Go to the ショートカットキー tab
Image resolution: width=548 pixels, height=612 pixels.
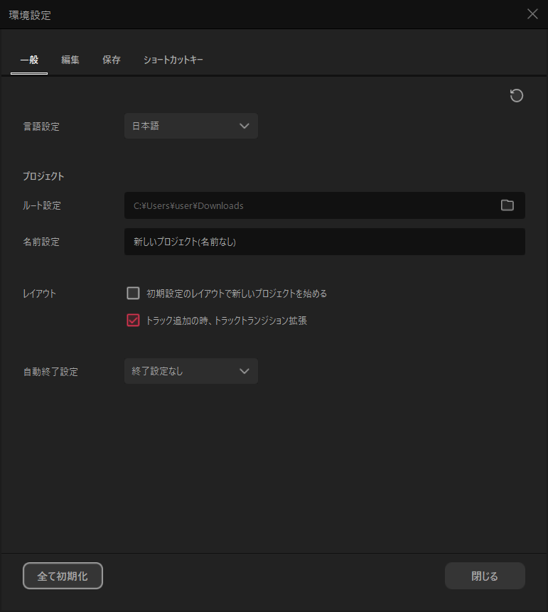pos(173,60)
